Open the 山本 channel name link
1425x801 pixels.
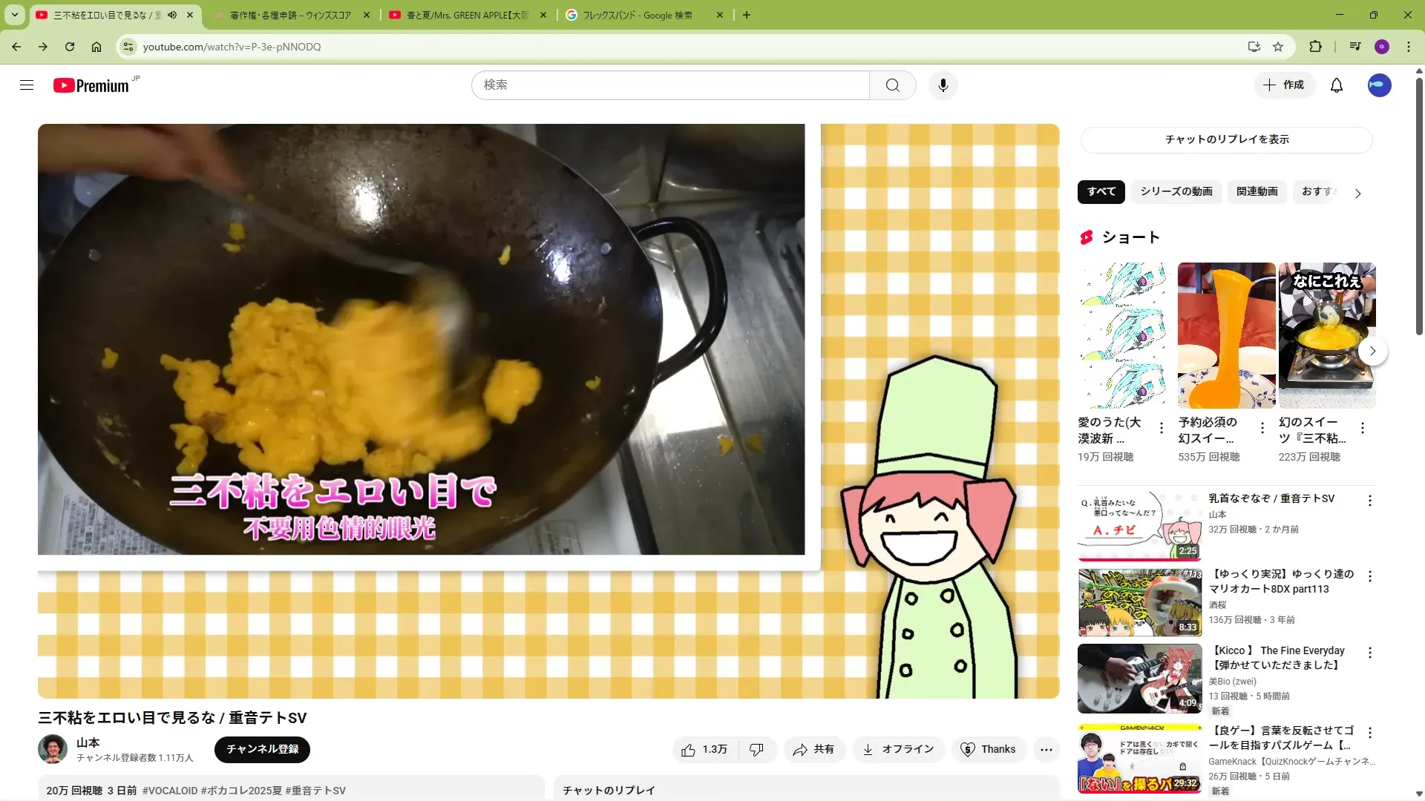click(88, 742)
